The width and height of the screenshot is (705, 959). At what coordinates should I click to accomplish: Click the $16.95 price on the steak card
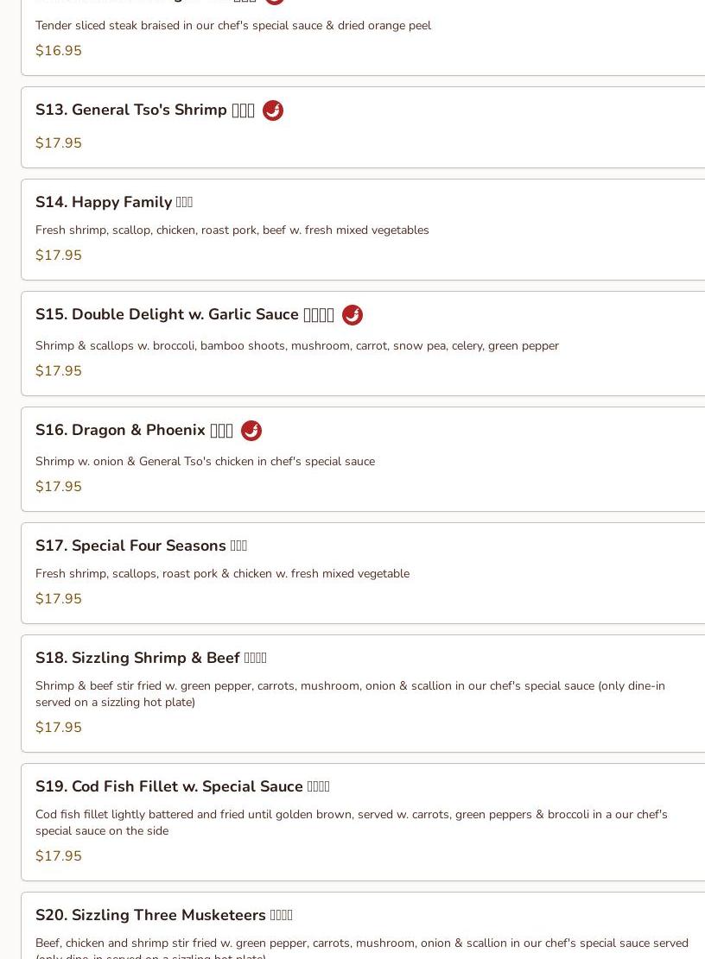click(x=59, y=51)
